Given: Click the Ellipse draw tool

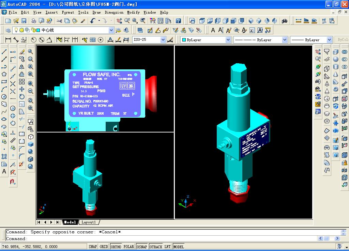Looking at the screenshot, I should (4, 119).
